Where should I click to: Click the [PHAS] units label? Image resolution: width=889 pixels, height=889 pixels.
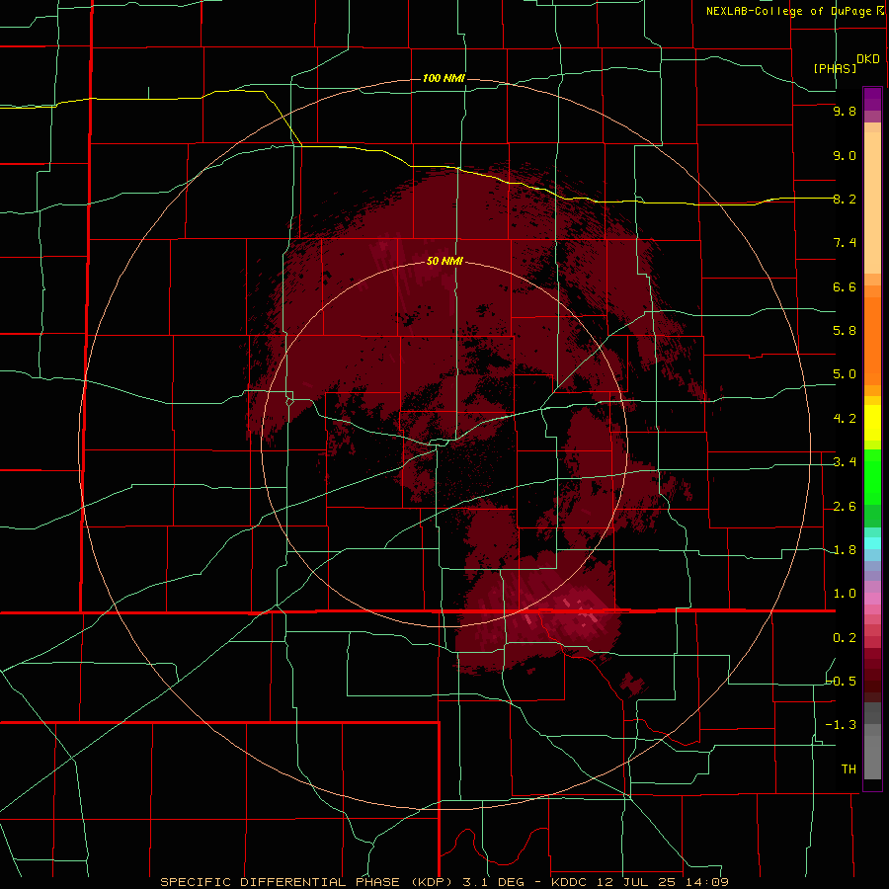[835, 69]
